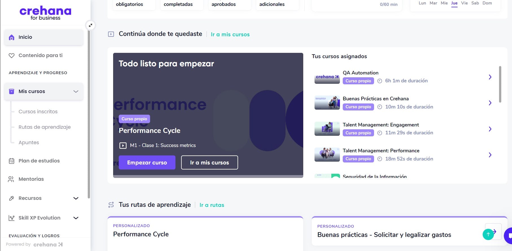Expand the Recursos menu chevron
The height and width of the screenshot is (251, 512).
(x=76, y=198)
